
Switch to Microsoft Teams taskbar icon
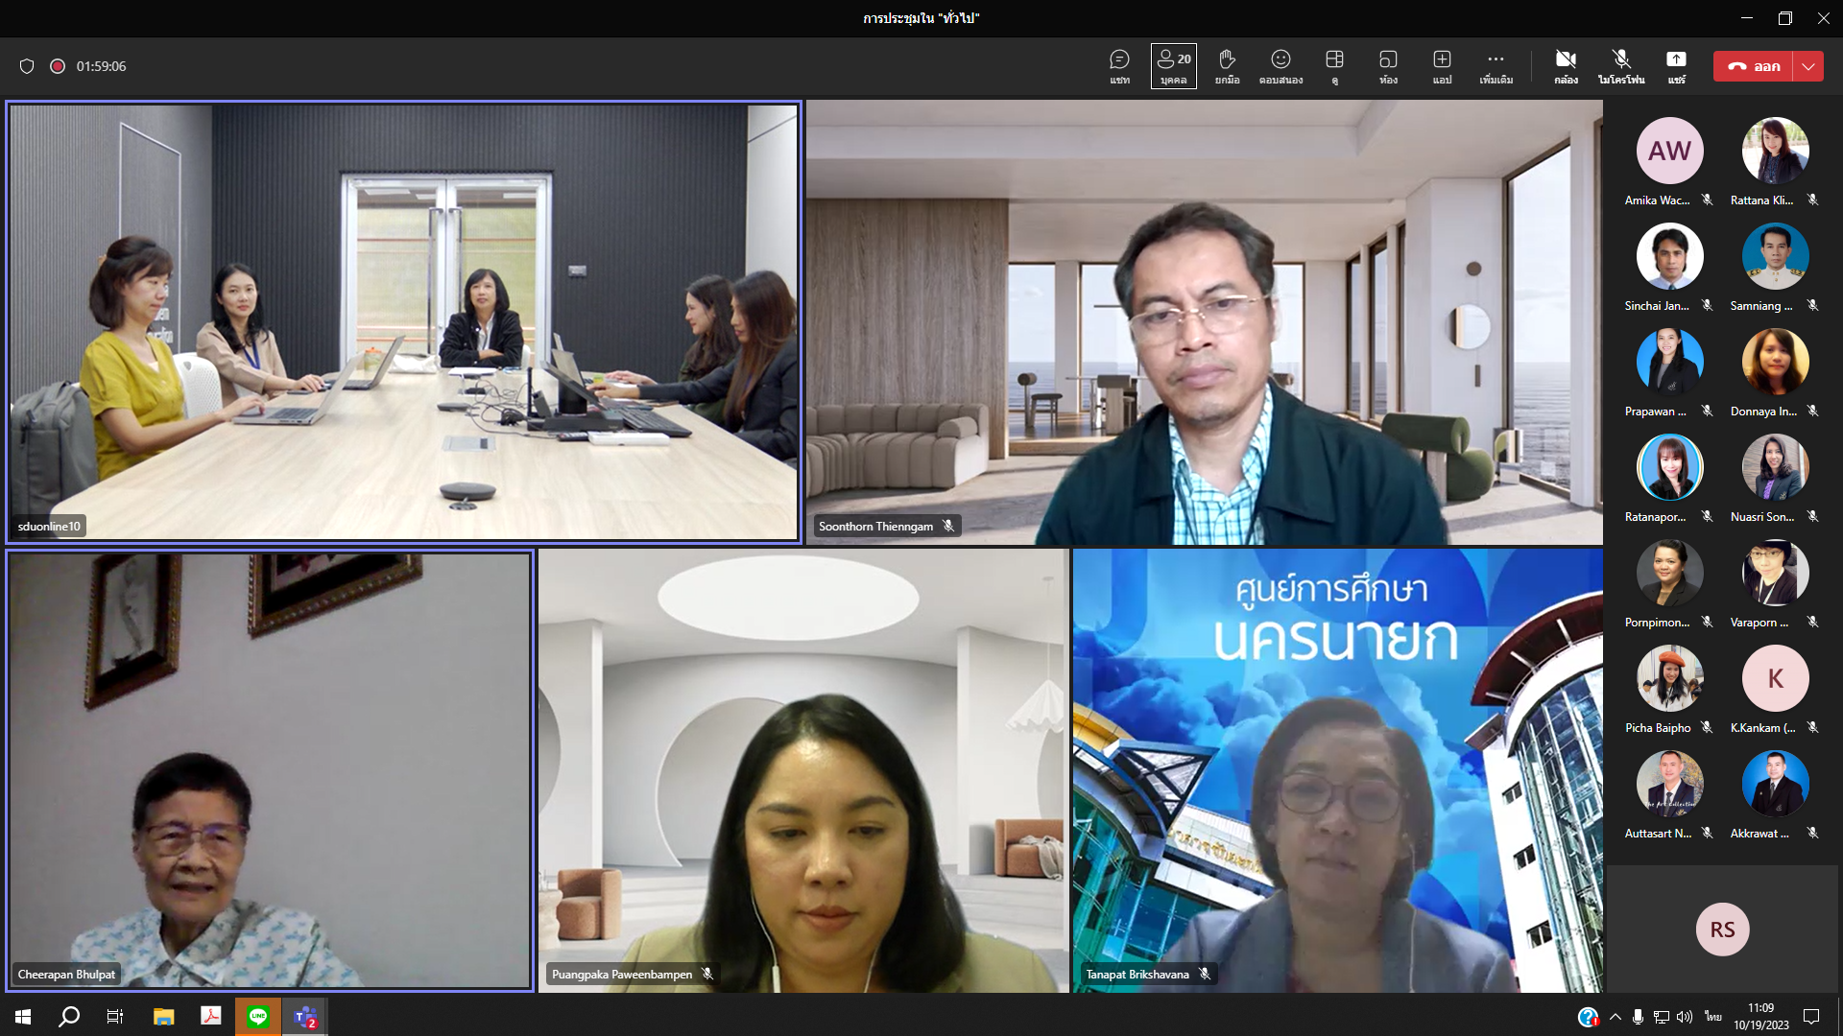click(305, 1017)
